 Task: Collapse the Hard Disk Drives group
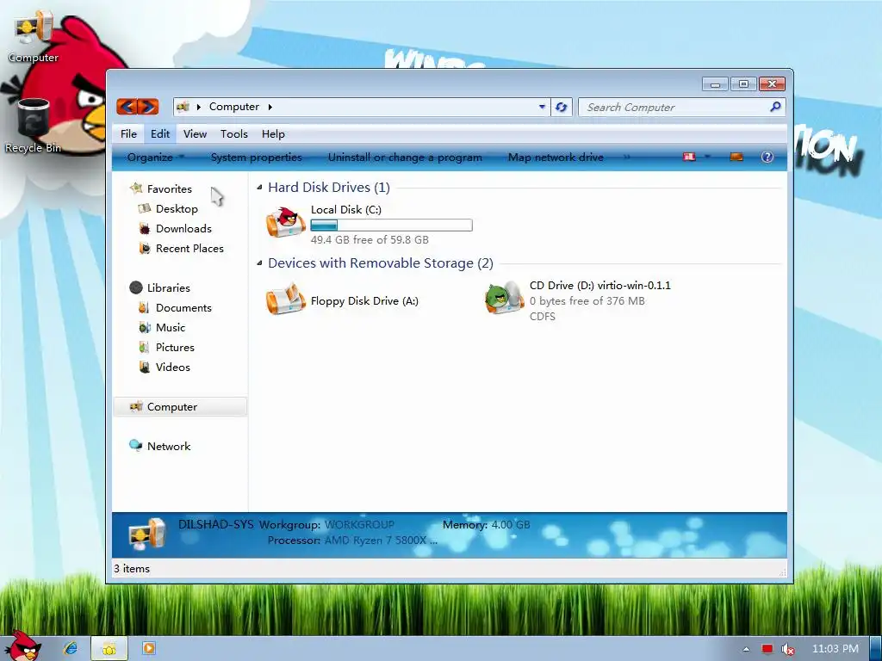tap(259, 187)
